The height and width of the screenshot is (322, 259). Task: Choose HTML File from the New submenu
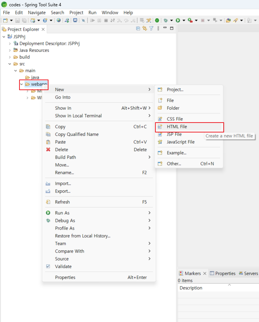tap(189, 127)
